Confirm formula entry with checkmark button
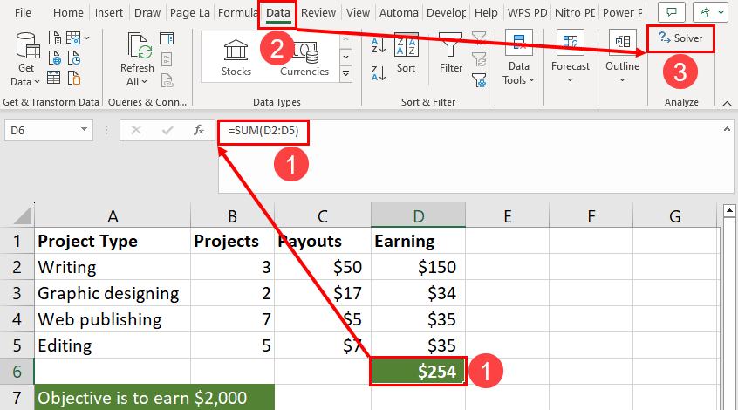Screen dimensions: 738x410 167,130
